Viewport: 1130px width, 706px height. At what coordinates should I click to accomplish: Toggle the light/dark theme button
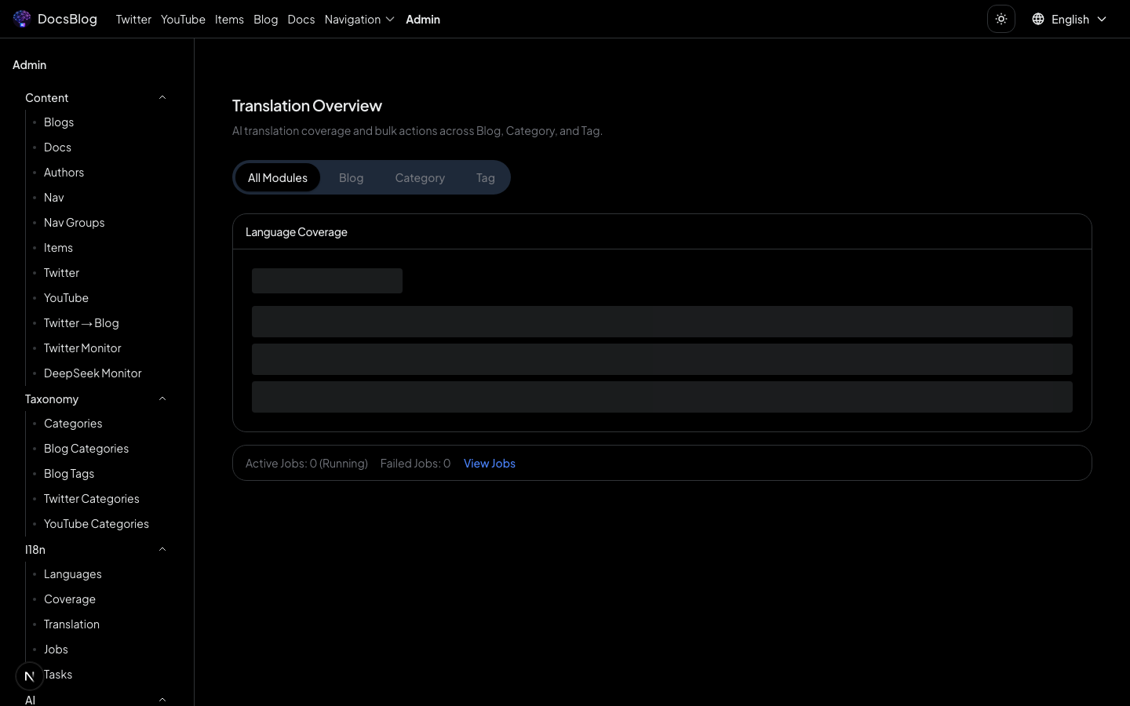click(1001, 19)
